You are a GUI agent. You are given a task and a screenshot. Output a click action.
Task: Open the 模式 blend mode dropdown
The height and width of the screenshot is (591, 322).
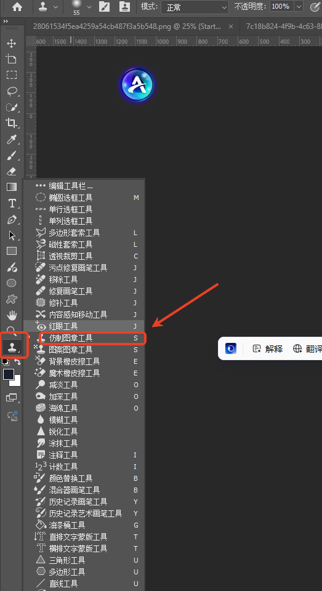pyautogui.click(x=195, y=7)
